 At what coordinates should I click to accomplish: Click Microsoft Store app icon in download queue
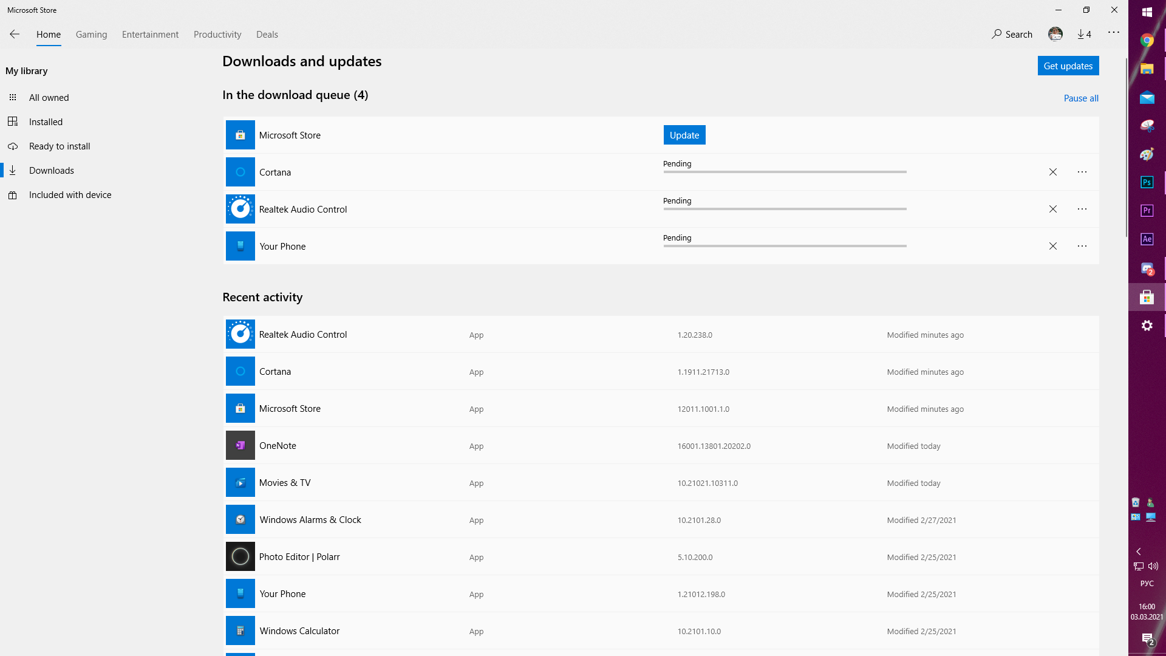[240, 135]
